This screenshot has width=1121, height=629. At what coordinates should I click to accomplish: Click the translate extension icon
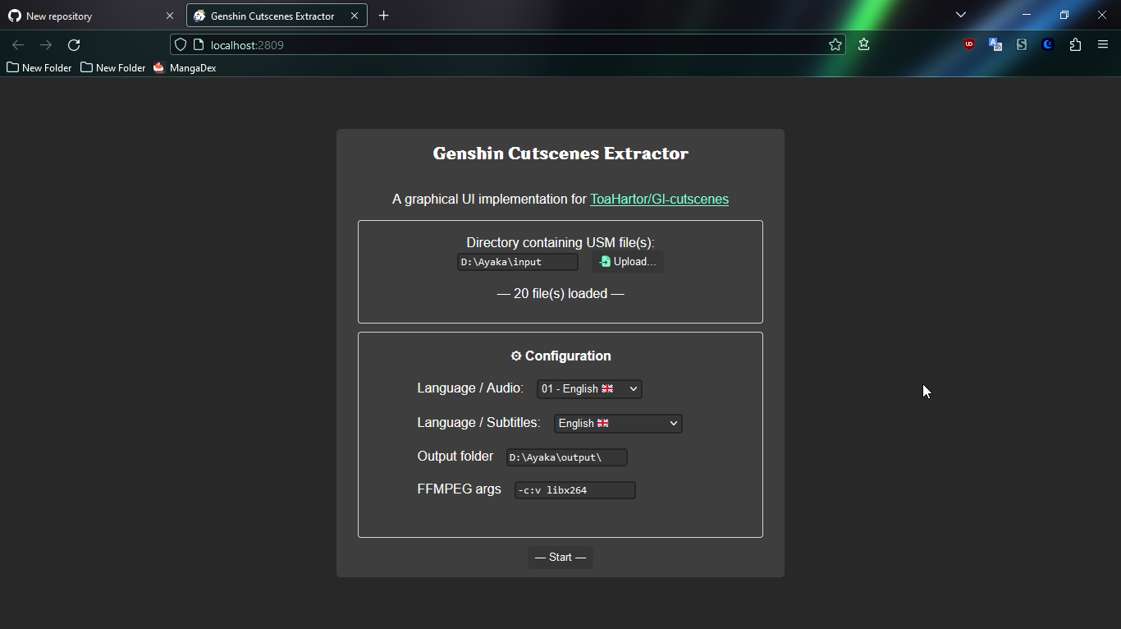[x=995, y=44]
